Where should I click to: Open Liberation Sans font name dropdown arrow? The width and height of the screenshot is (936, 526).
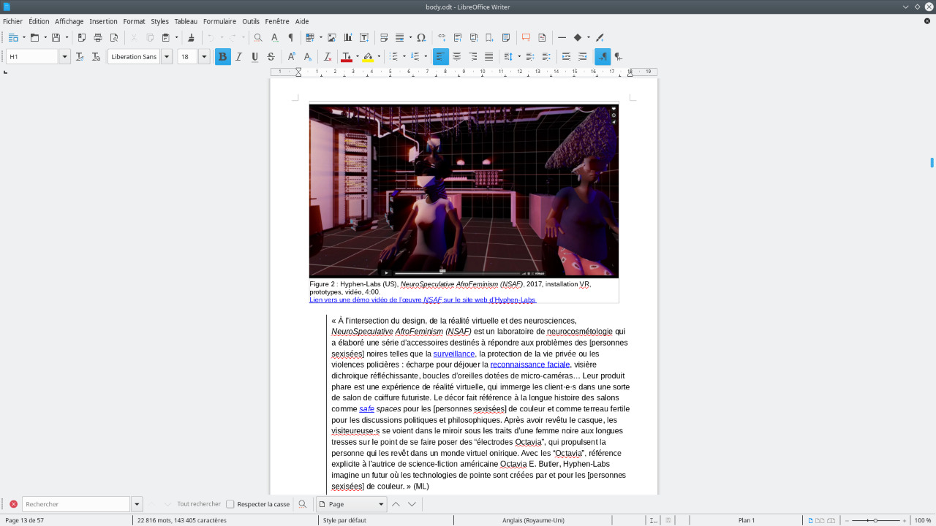(x=167, y=56)
